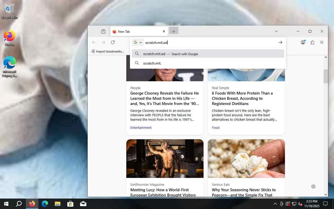334x209 pixels.
Task: Open the new tab personalize gear icon
Action: (x=313, y=187)
